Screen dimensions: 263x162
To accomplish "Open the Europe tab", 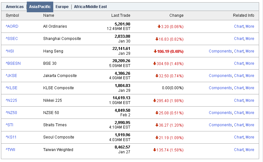I will point(62,7).
